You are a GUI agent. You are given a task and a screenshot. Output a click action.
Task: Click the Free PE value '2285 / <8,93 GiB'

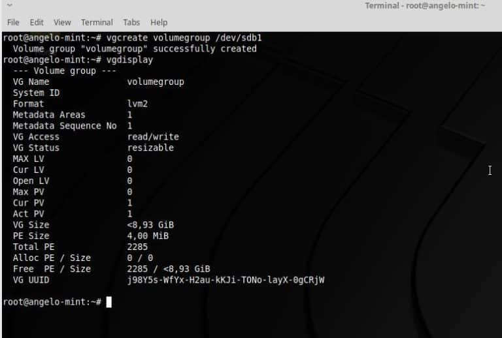pos(169,269)
